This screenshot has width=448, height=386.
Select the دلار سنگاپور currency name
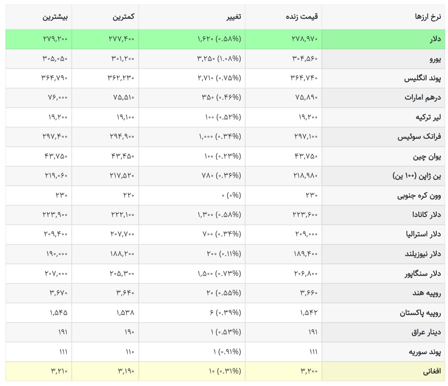(x=423, y=274)
